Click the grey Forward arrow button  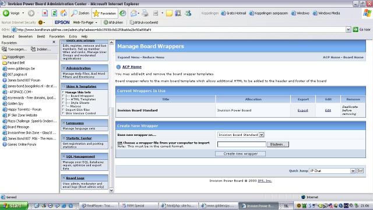pyautogui.click(x=31, y=13)
